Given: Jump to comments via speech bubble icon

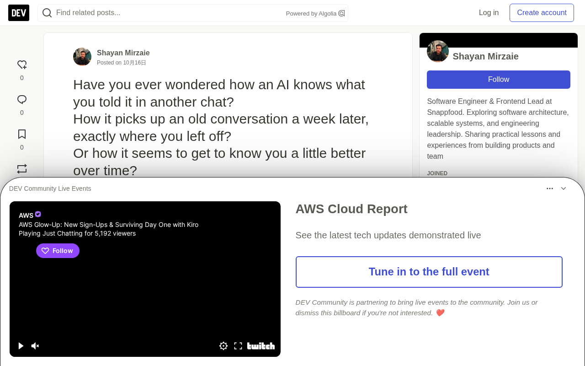Looking at the screenshot, I should point(22,99).
